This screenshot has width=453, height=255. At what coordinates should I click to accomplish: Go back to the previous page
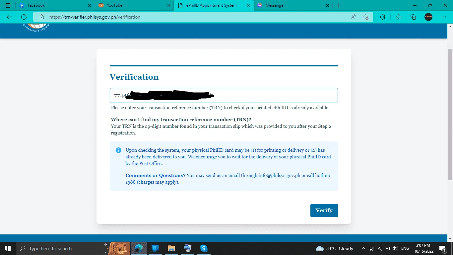coord(9,17)
